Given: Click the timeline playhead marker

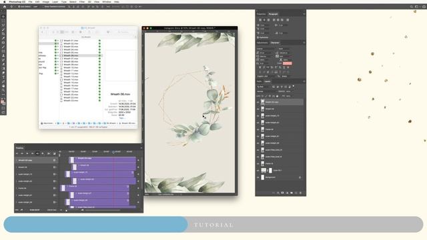Looking at the screenshot, I should (113, 152).
